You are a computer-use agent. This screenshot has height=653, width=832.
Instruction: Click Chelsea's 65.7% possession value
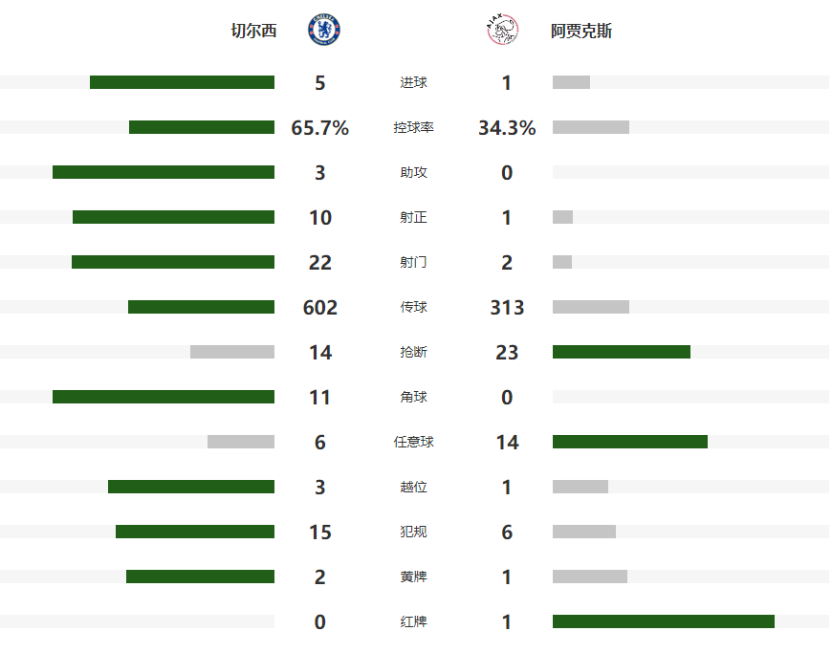click(319, 127)
